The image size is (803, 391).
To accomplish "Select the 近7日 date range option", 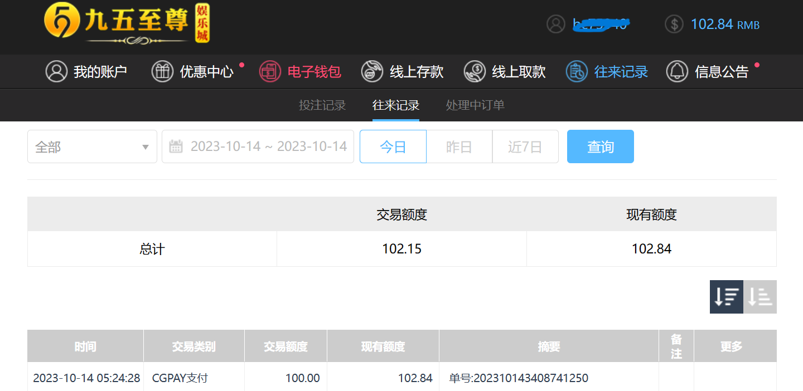I will pyautogui.click(x=525, y=146).
